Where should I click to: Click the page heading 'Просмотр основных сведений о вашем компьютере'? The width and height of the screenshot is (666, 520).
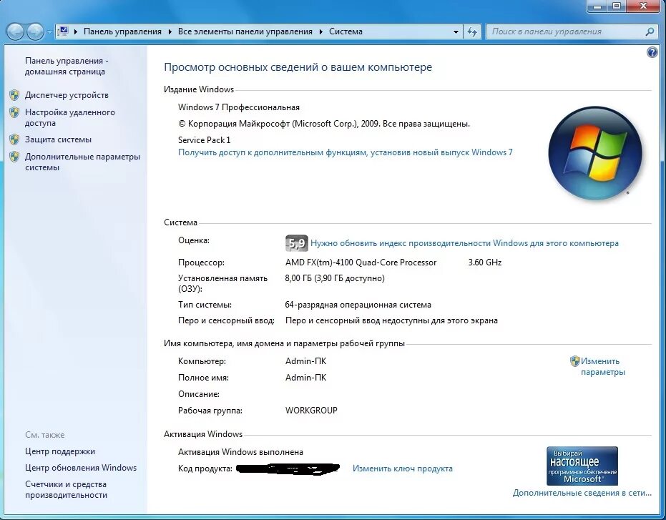(x=298, y=67)
